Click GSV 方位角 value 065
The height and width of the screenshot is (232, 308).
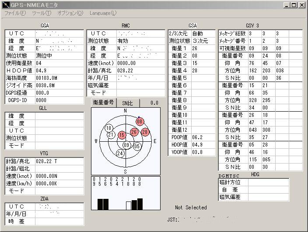point(266,160)
